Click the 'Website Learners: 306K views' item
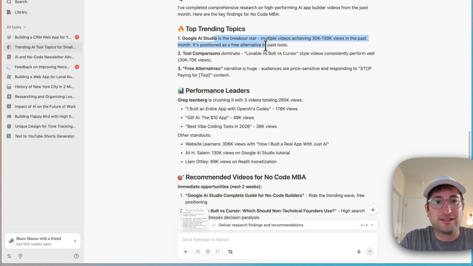 click(257, 144)
